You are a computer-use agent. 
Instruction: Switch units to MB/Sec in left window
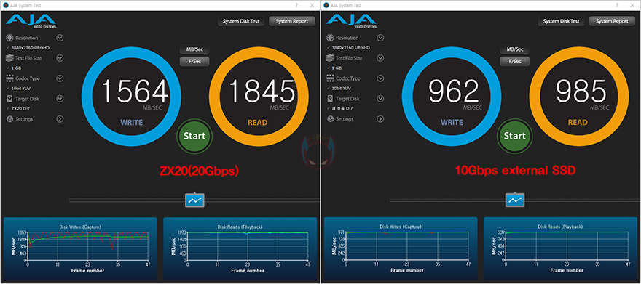(194, 49)
